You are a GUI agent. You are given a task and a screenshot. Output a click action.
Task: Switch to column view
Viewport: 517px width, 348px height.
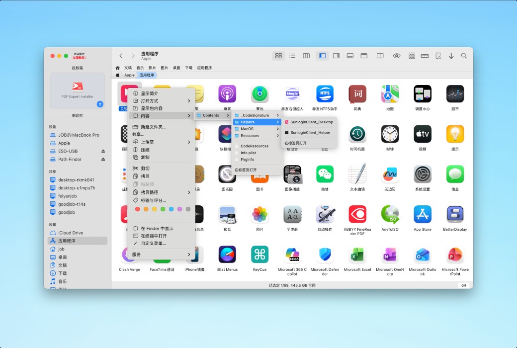(x=306, y=56)
